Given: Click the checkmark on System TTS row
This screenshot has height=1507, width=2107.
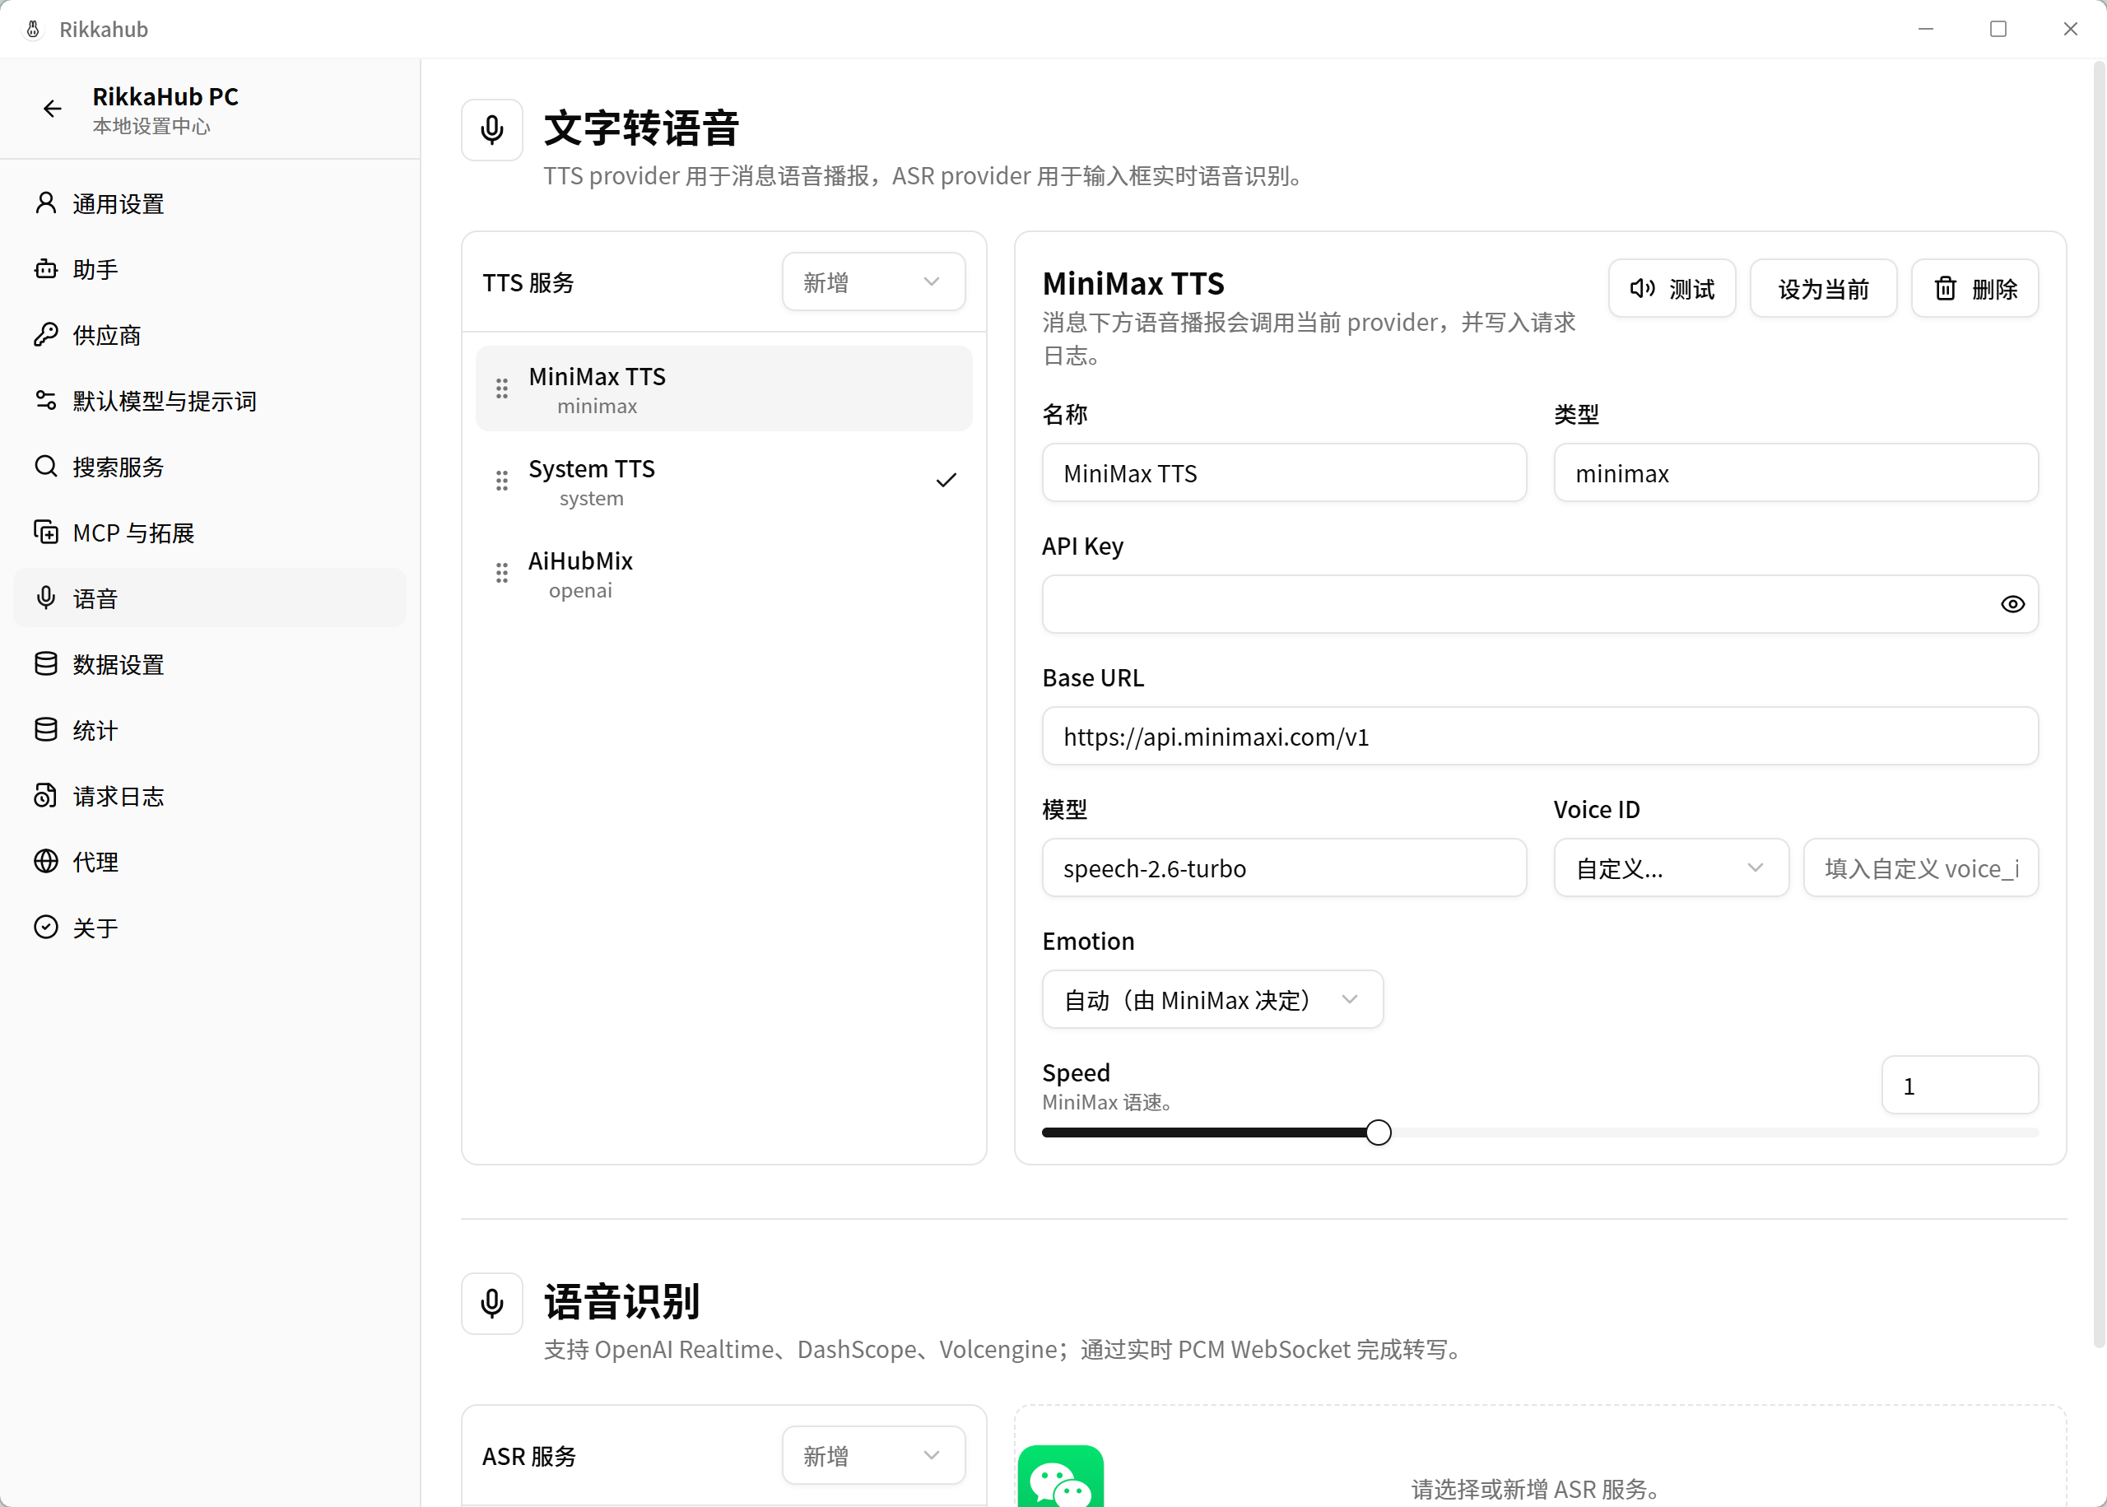Looking at the screenshot, I should [x=946, y=481].
